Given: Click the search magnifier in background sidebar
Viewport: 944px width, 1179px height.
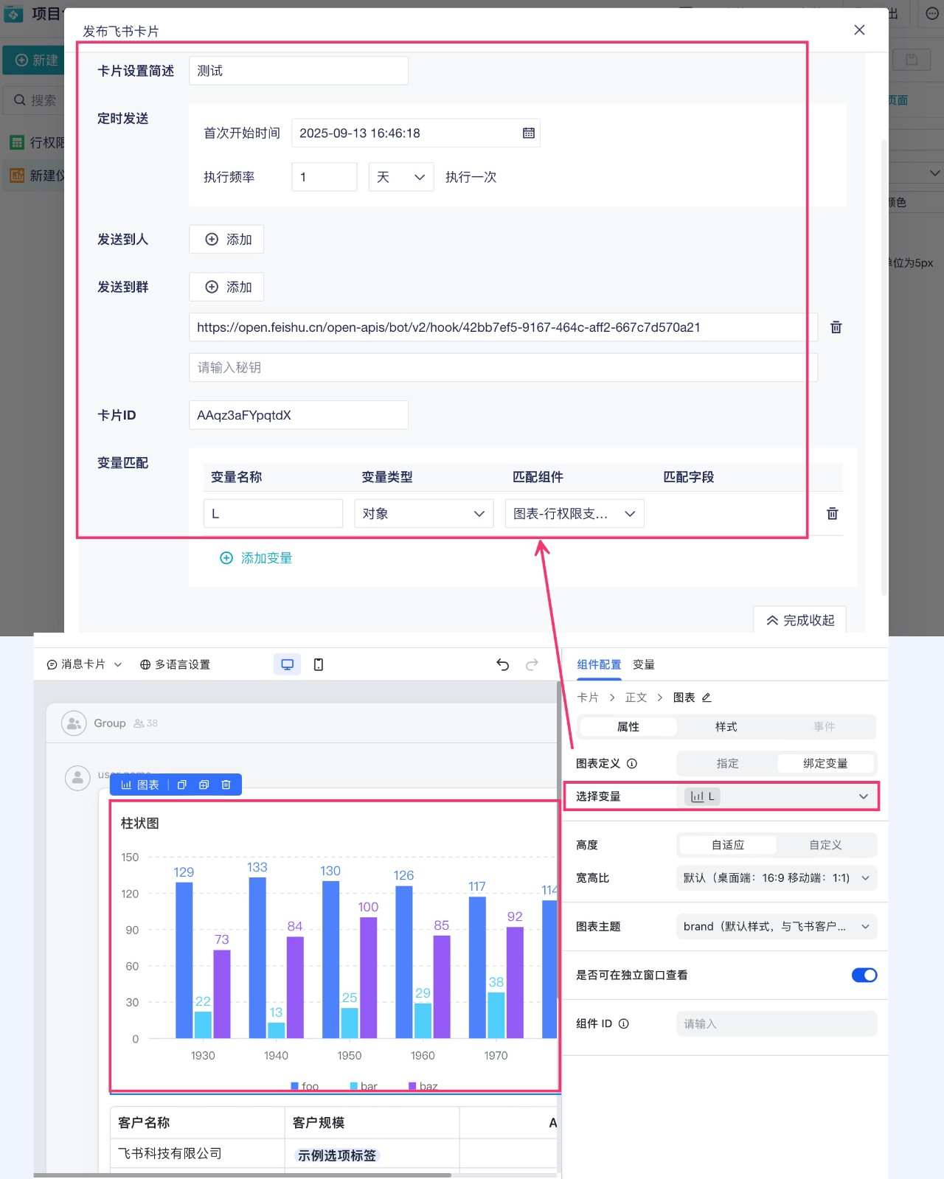Looking at the screenshot, I should point(20,100).
